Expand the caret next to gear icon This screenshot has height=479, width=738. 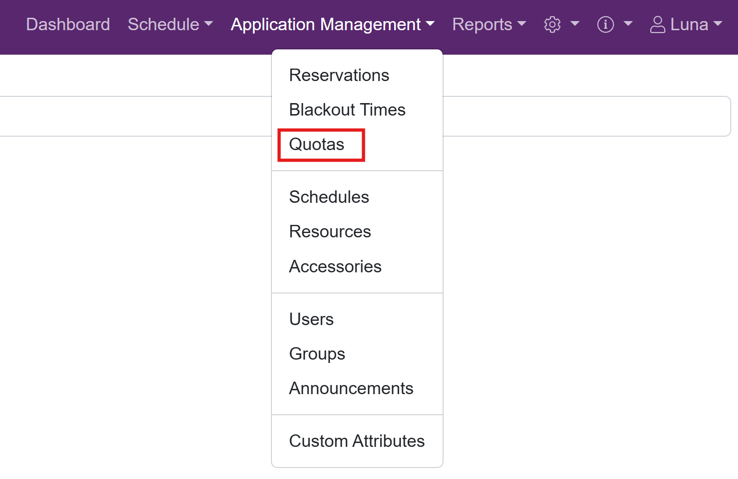click(x=574, y=24)
